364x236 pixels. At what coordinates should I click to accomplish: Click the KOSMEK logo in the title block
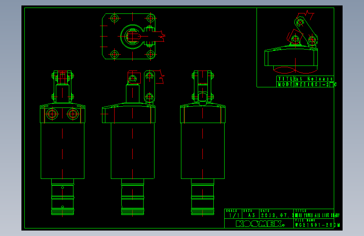click(260, 224)
